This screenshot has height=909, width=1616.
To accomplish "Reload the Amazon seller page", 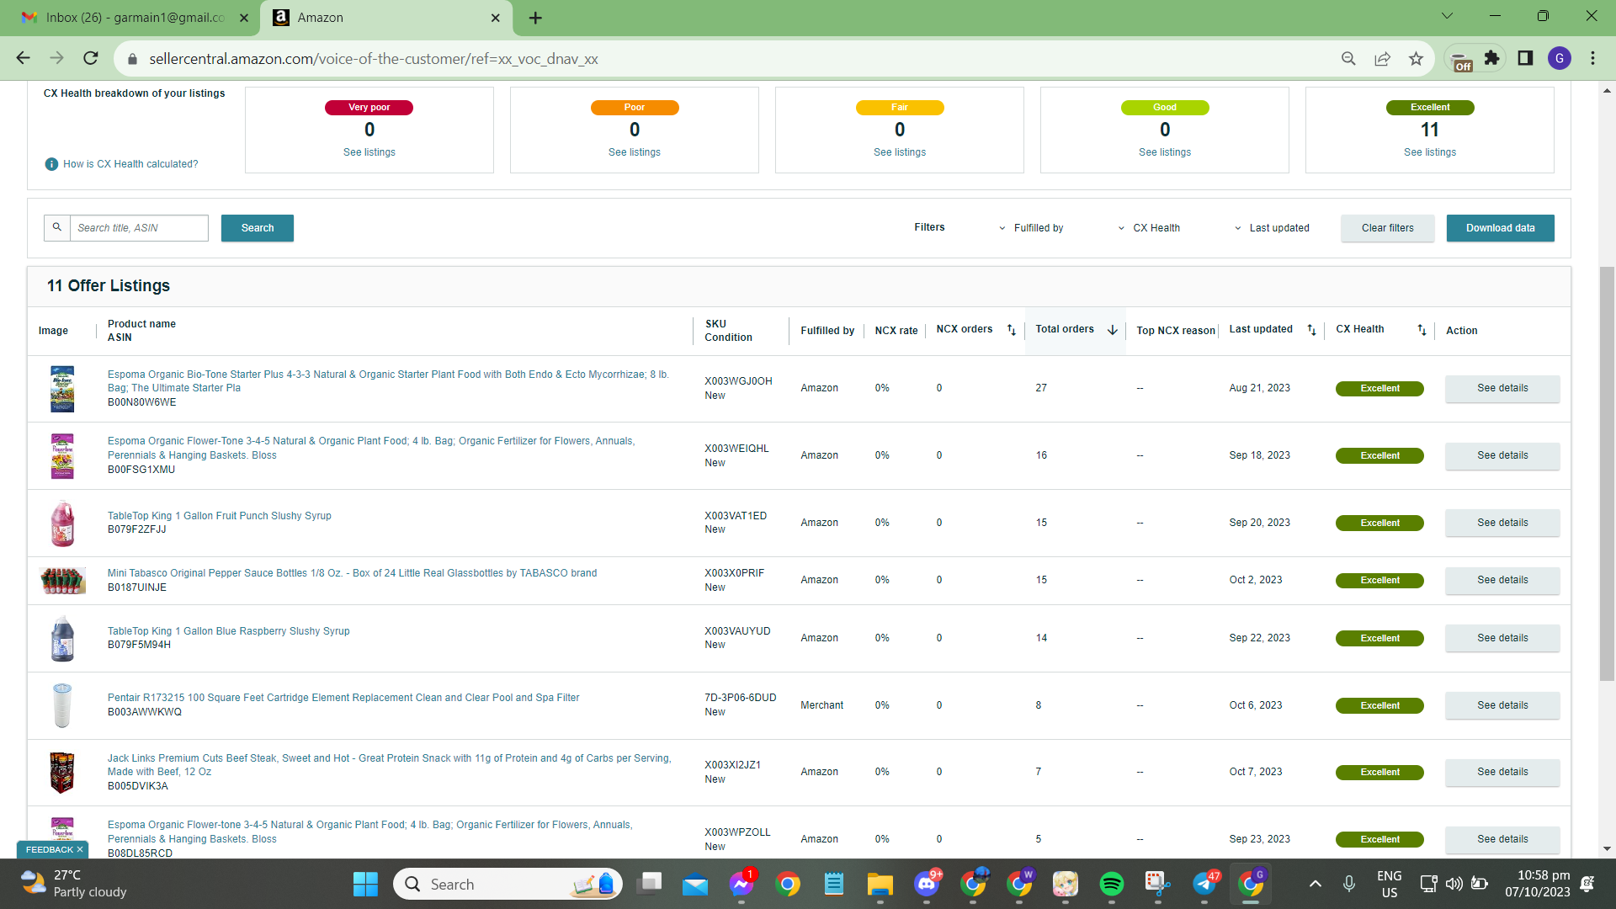I will tap(91, 58).
